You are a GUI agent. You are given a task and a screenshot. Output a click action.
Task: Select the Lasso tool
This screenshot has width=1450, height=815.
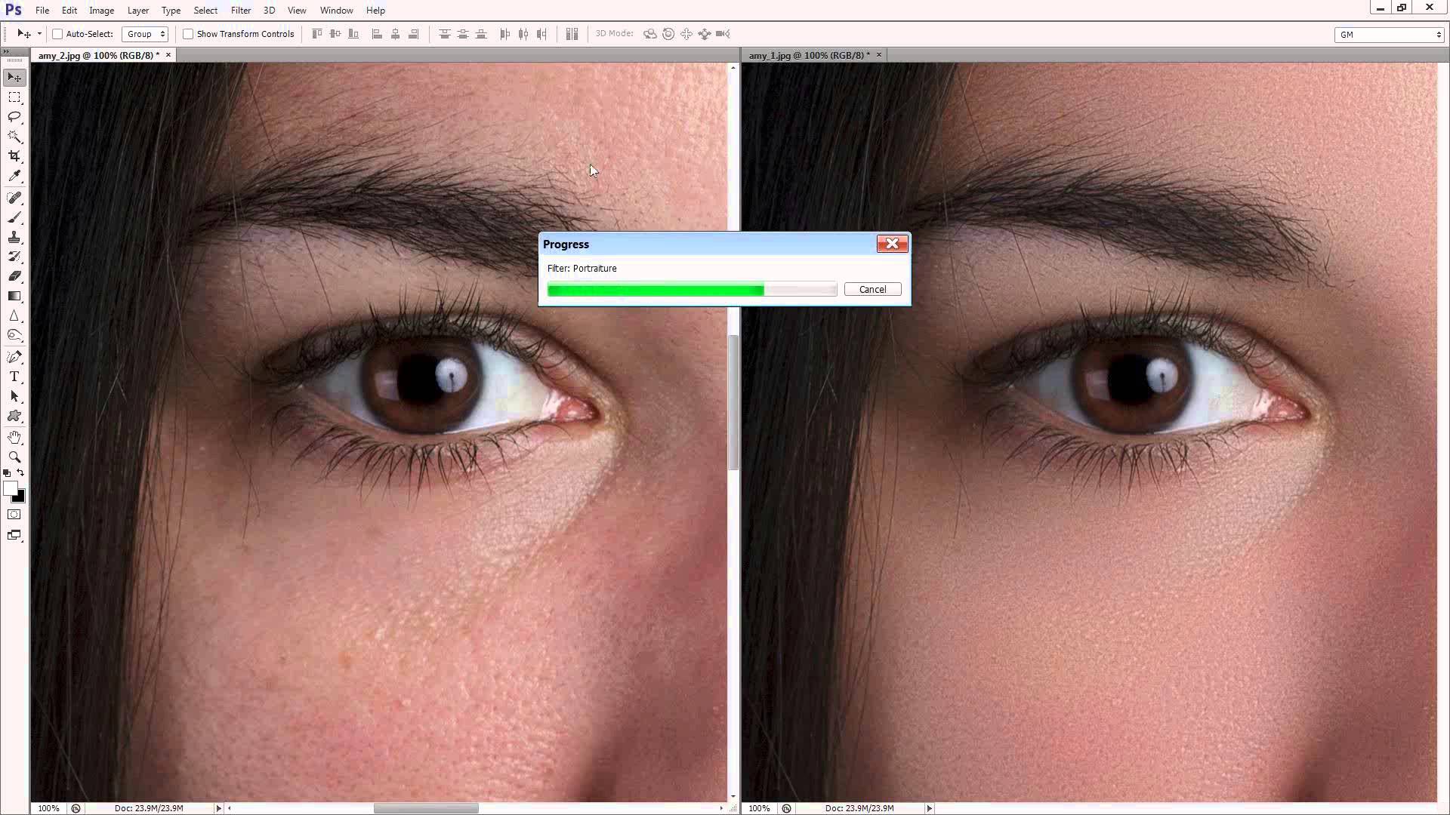14,117
